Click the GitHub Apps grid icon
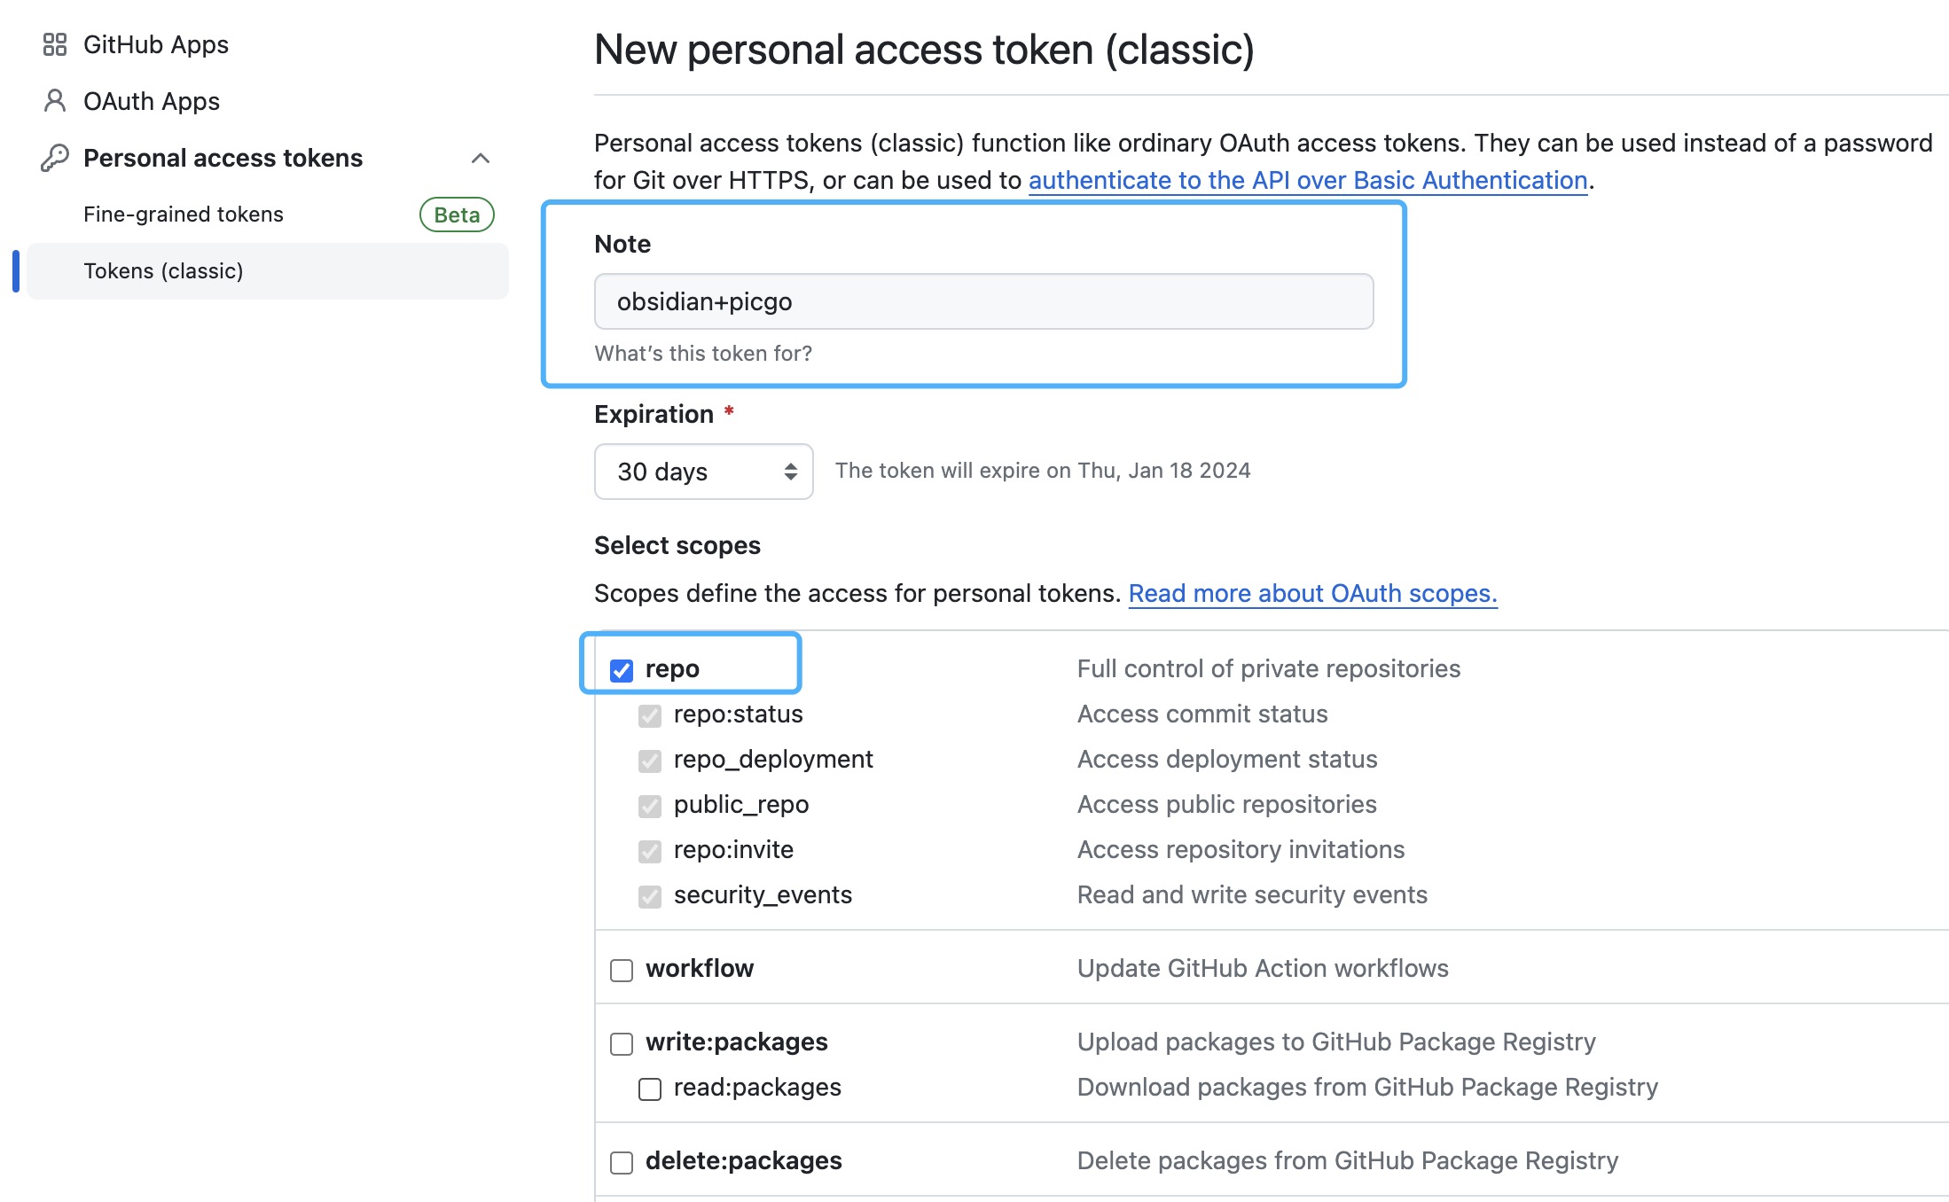The image size is (1949, 1202). [55, 44]
